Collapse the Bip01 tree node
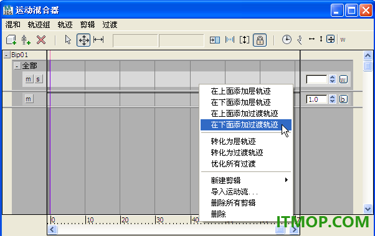Viewport: 375px width, 236px height. [x=7, y=55]
